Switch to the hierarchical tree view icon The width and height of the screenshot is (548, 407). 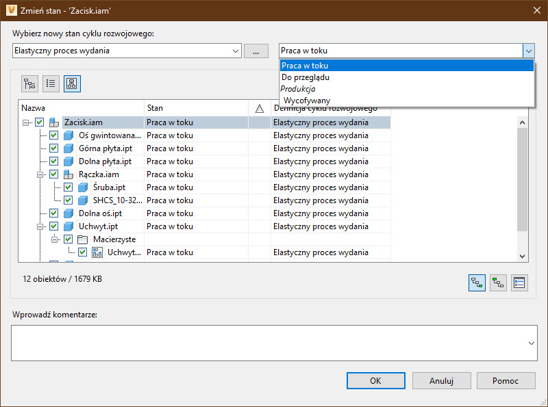(29, 83)
